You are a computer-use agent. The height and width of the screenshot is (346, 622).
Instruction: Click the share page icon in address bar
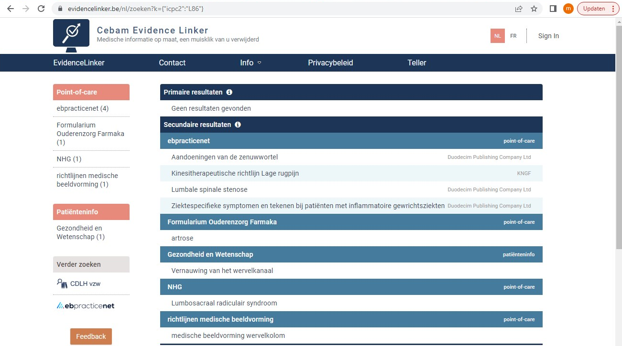pyautogui.click(x=519, y=9)
